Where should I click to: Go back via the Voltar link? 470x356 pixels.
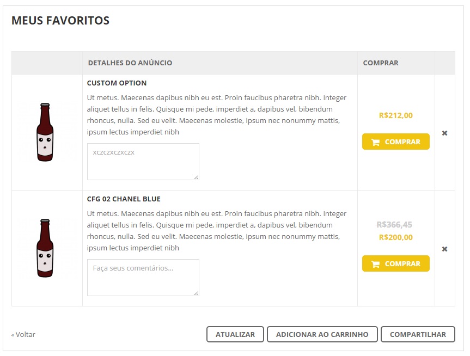click(x=25, y=335)
